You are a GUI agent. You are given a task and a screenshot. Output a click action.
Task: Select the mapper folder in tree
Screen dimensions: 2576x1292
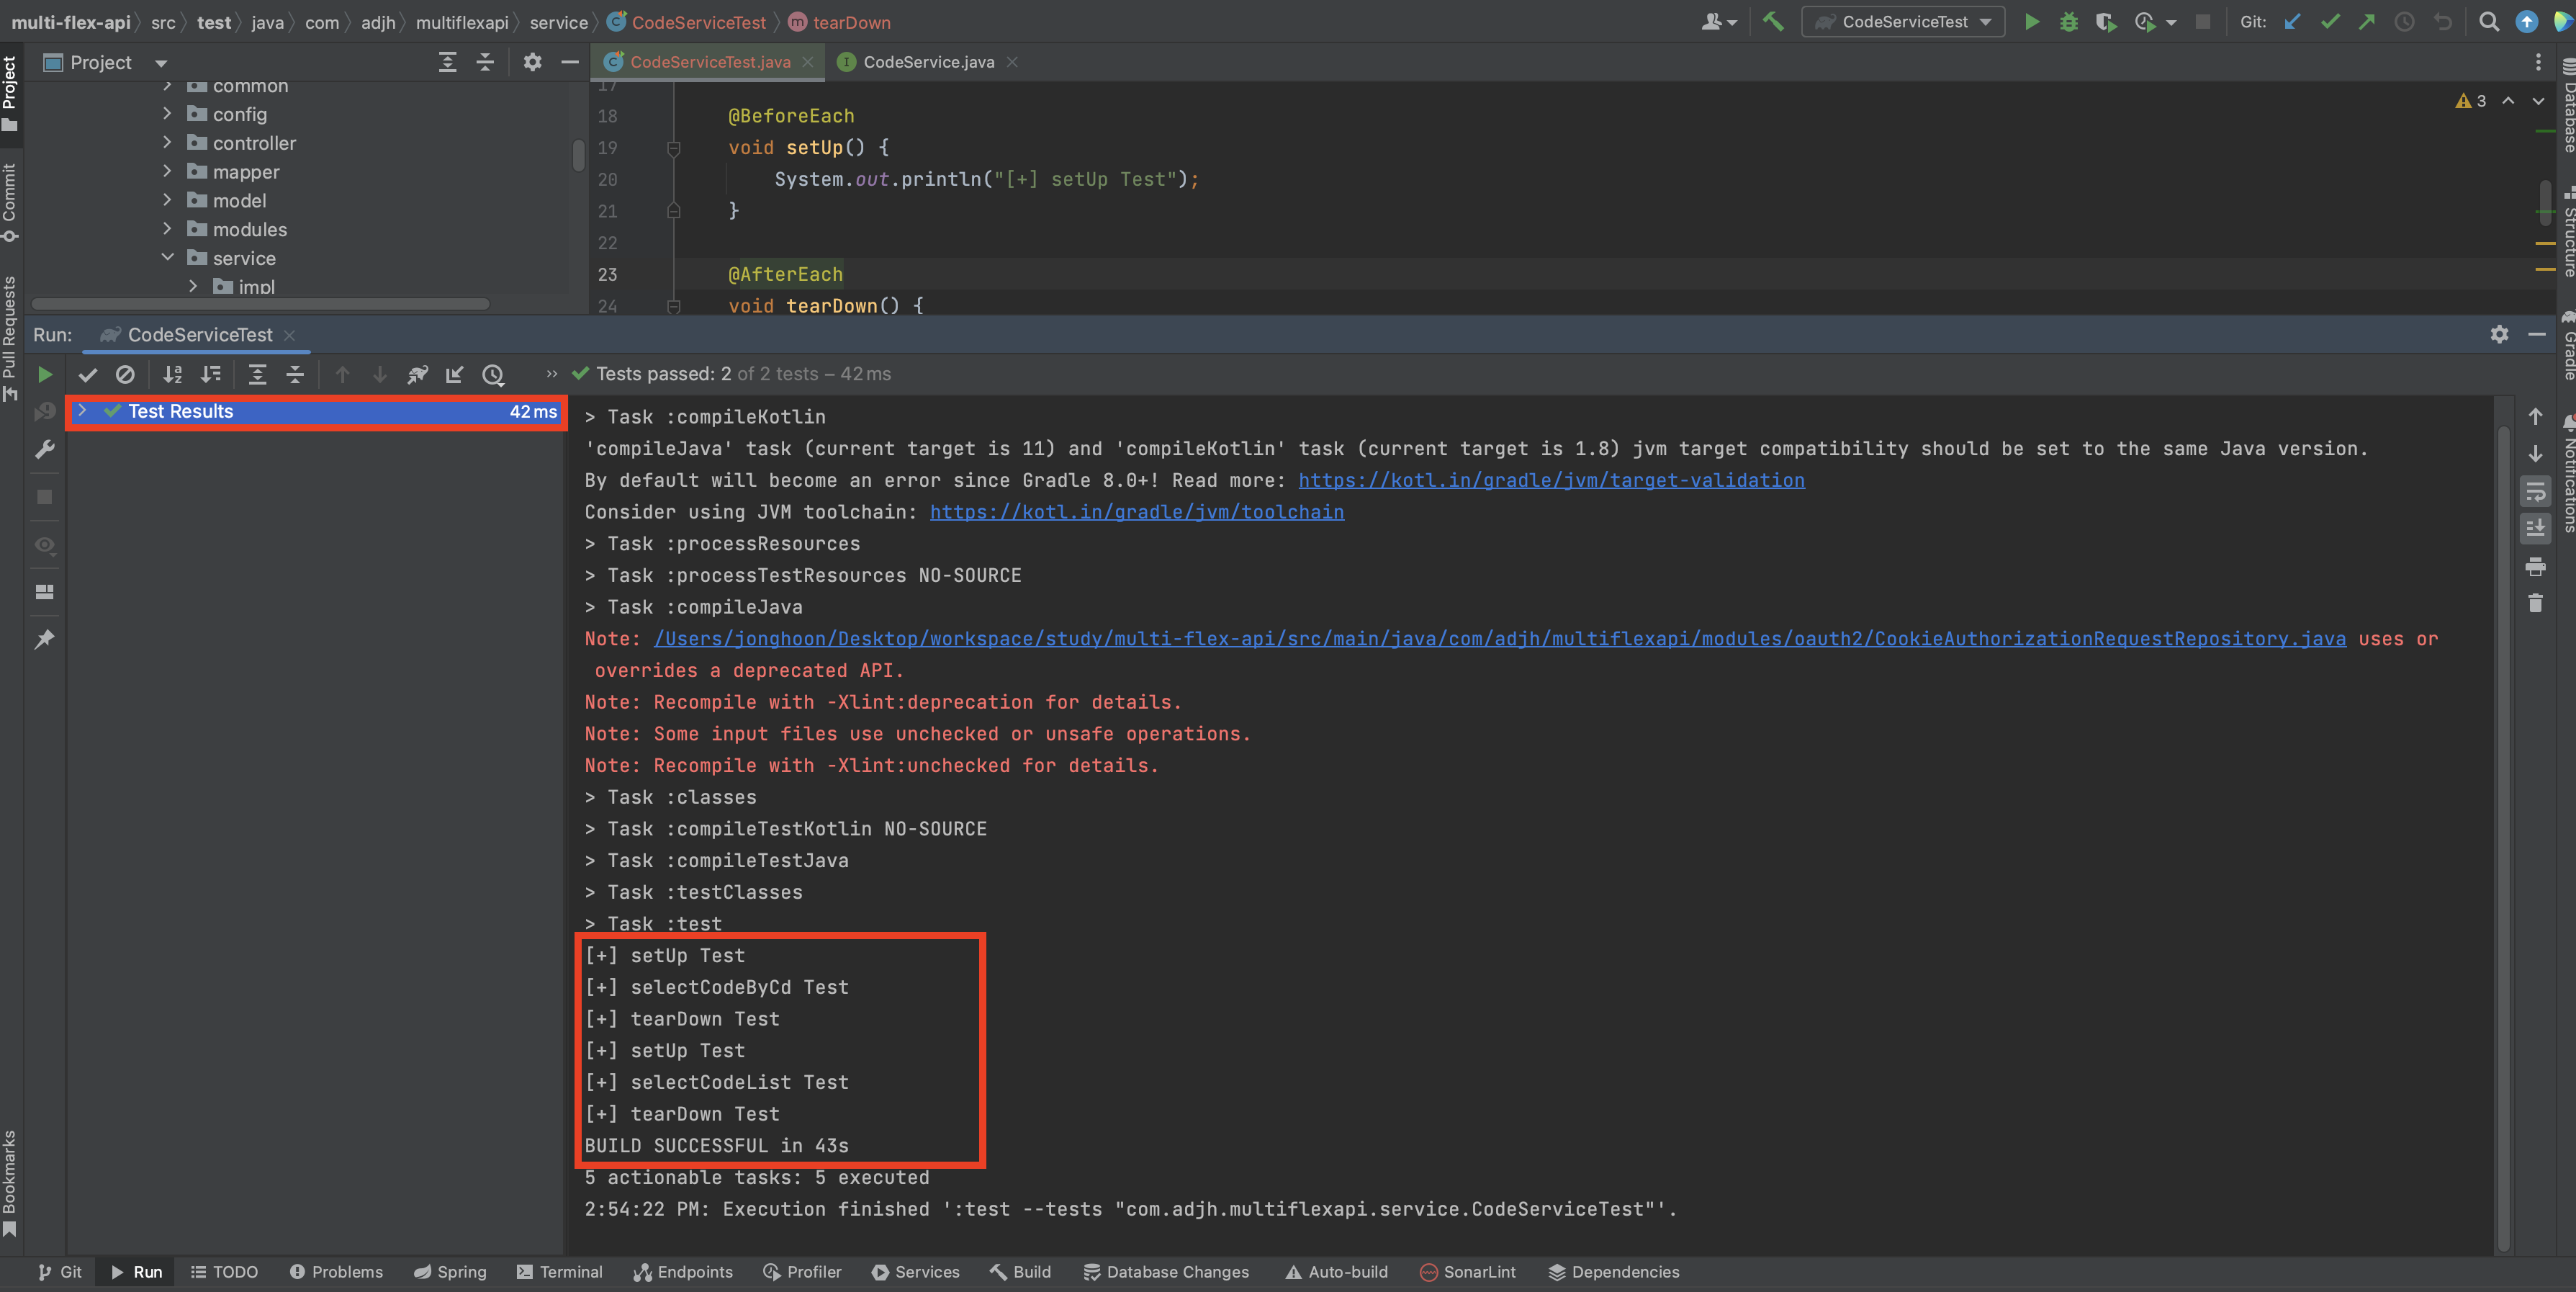point(245,172)
